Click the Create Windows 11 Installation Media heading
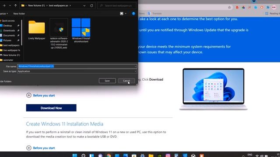Screen dimensions: 280x157 (65, 124)
